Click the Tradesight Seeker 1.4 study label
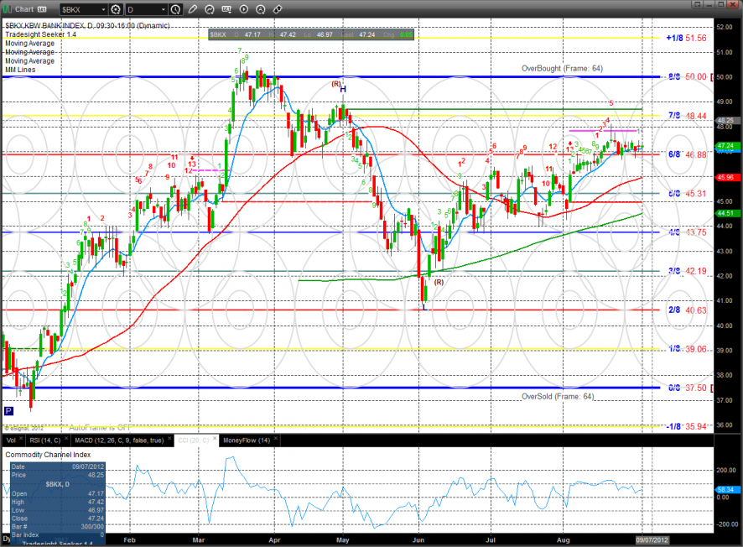743x547 pixels. tap(40, 34)
